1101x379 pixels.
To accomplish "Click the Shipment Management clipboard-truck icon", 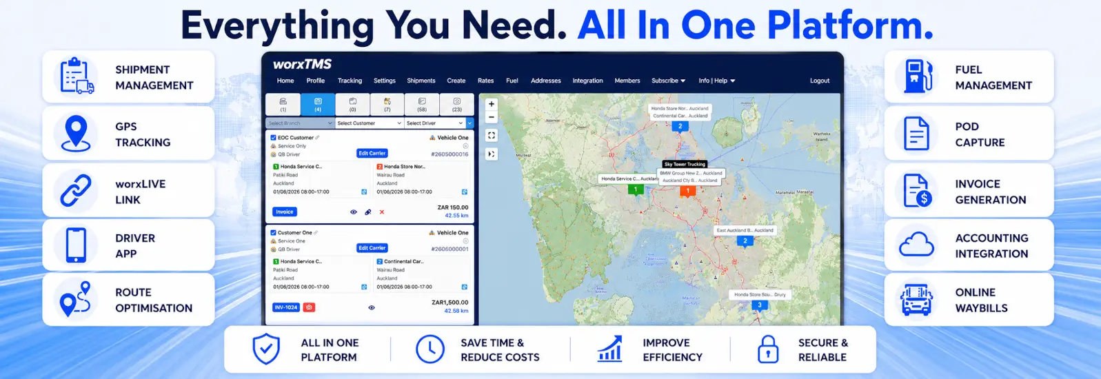I will [77, 76].
